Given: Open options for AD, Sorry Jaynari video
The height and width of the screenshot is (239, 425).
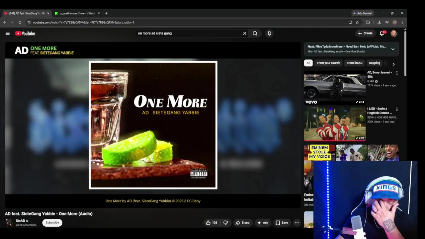Looking at the screenshot, I should pos(397,73).
